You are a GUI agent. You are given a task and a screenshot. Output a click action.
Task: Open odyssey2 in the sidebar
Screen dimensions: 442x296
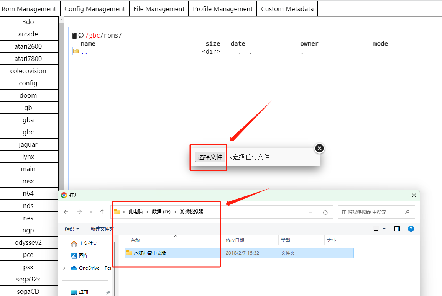28,242
